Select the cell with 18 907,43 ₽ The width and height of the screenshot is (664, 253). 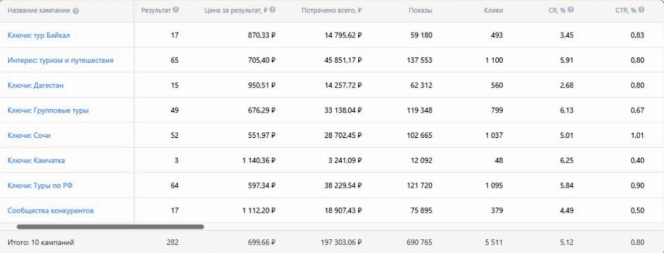(343, 211)
